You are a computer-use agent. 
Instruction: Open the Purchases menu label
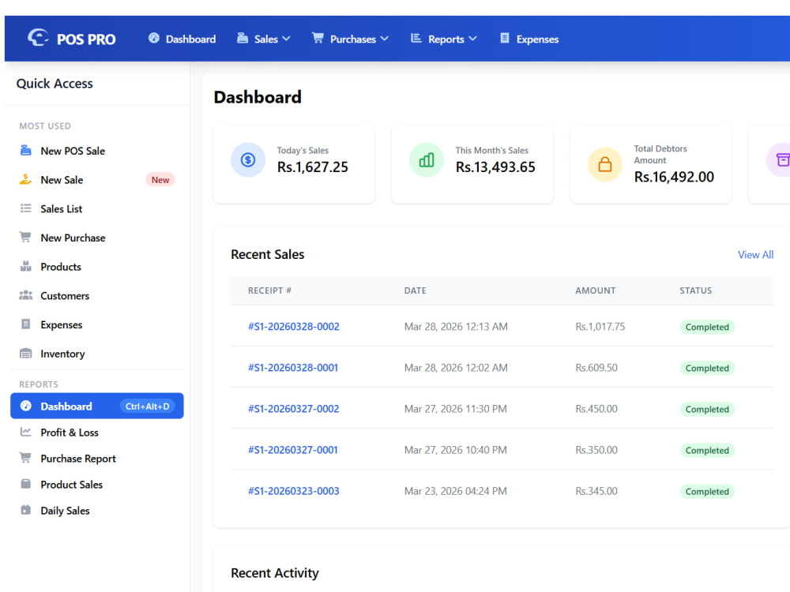pos(352,39)
